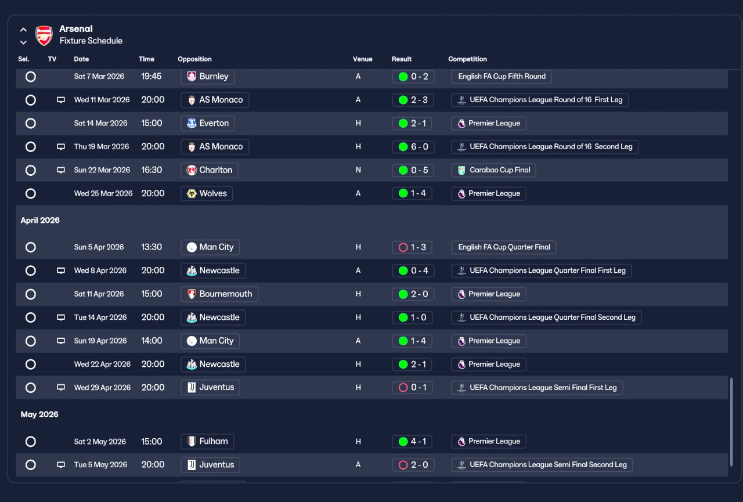Sort by the Venue column header
The image size is (743, 502).
click(x=362, y=59)
